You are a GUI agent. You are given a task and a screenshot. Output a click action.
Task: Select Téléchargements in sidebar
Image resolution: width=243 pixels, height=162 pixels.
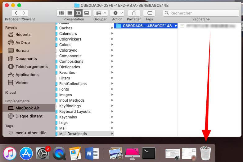tap(31, 66)
